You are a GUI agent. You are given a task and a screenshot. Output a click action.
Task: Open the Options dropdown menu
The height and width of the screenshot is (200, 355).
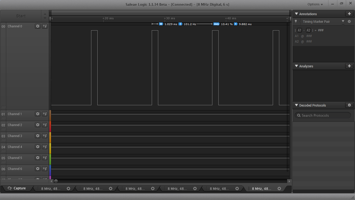[x=315, y=4]
